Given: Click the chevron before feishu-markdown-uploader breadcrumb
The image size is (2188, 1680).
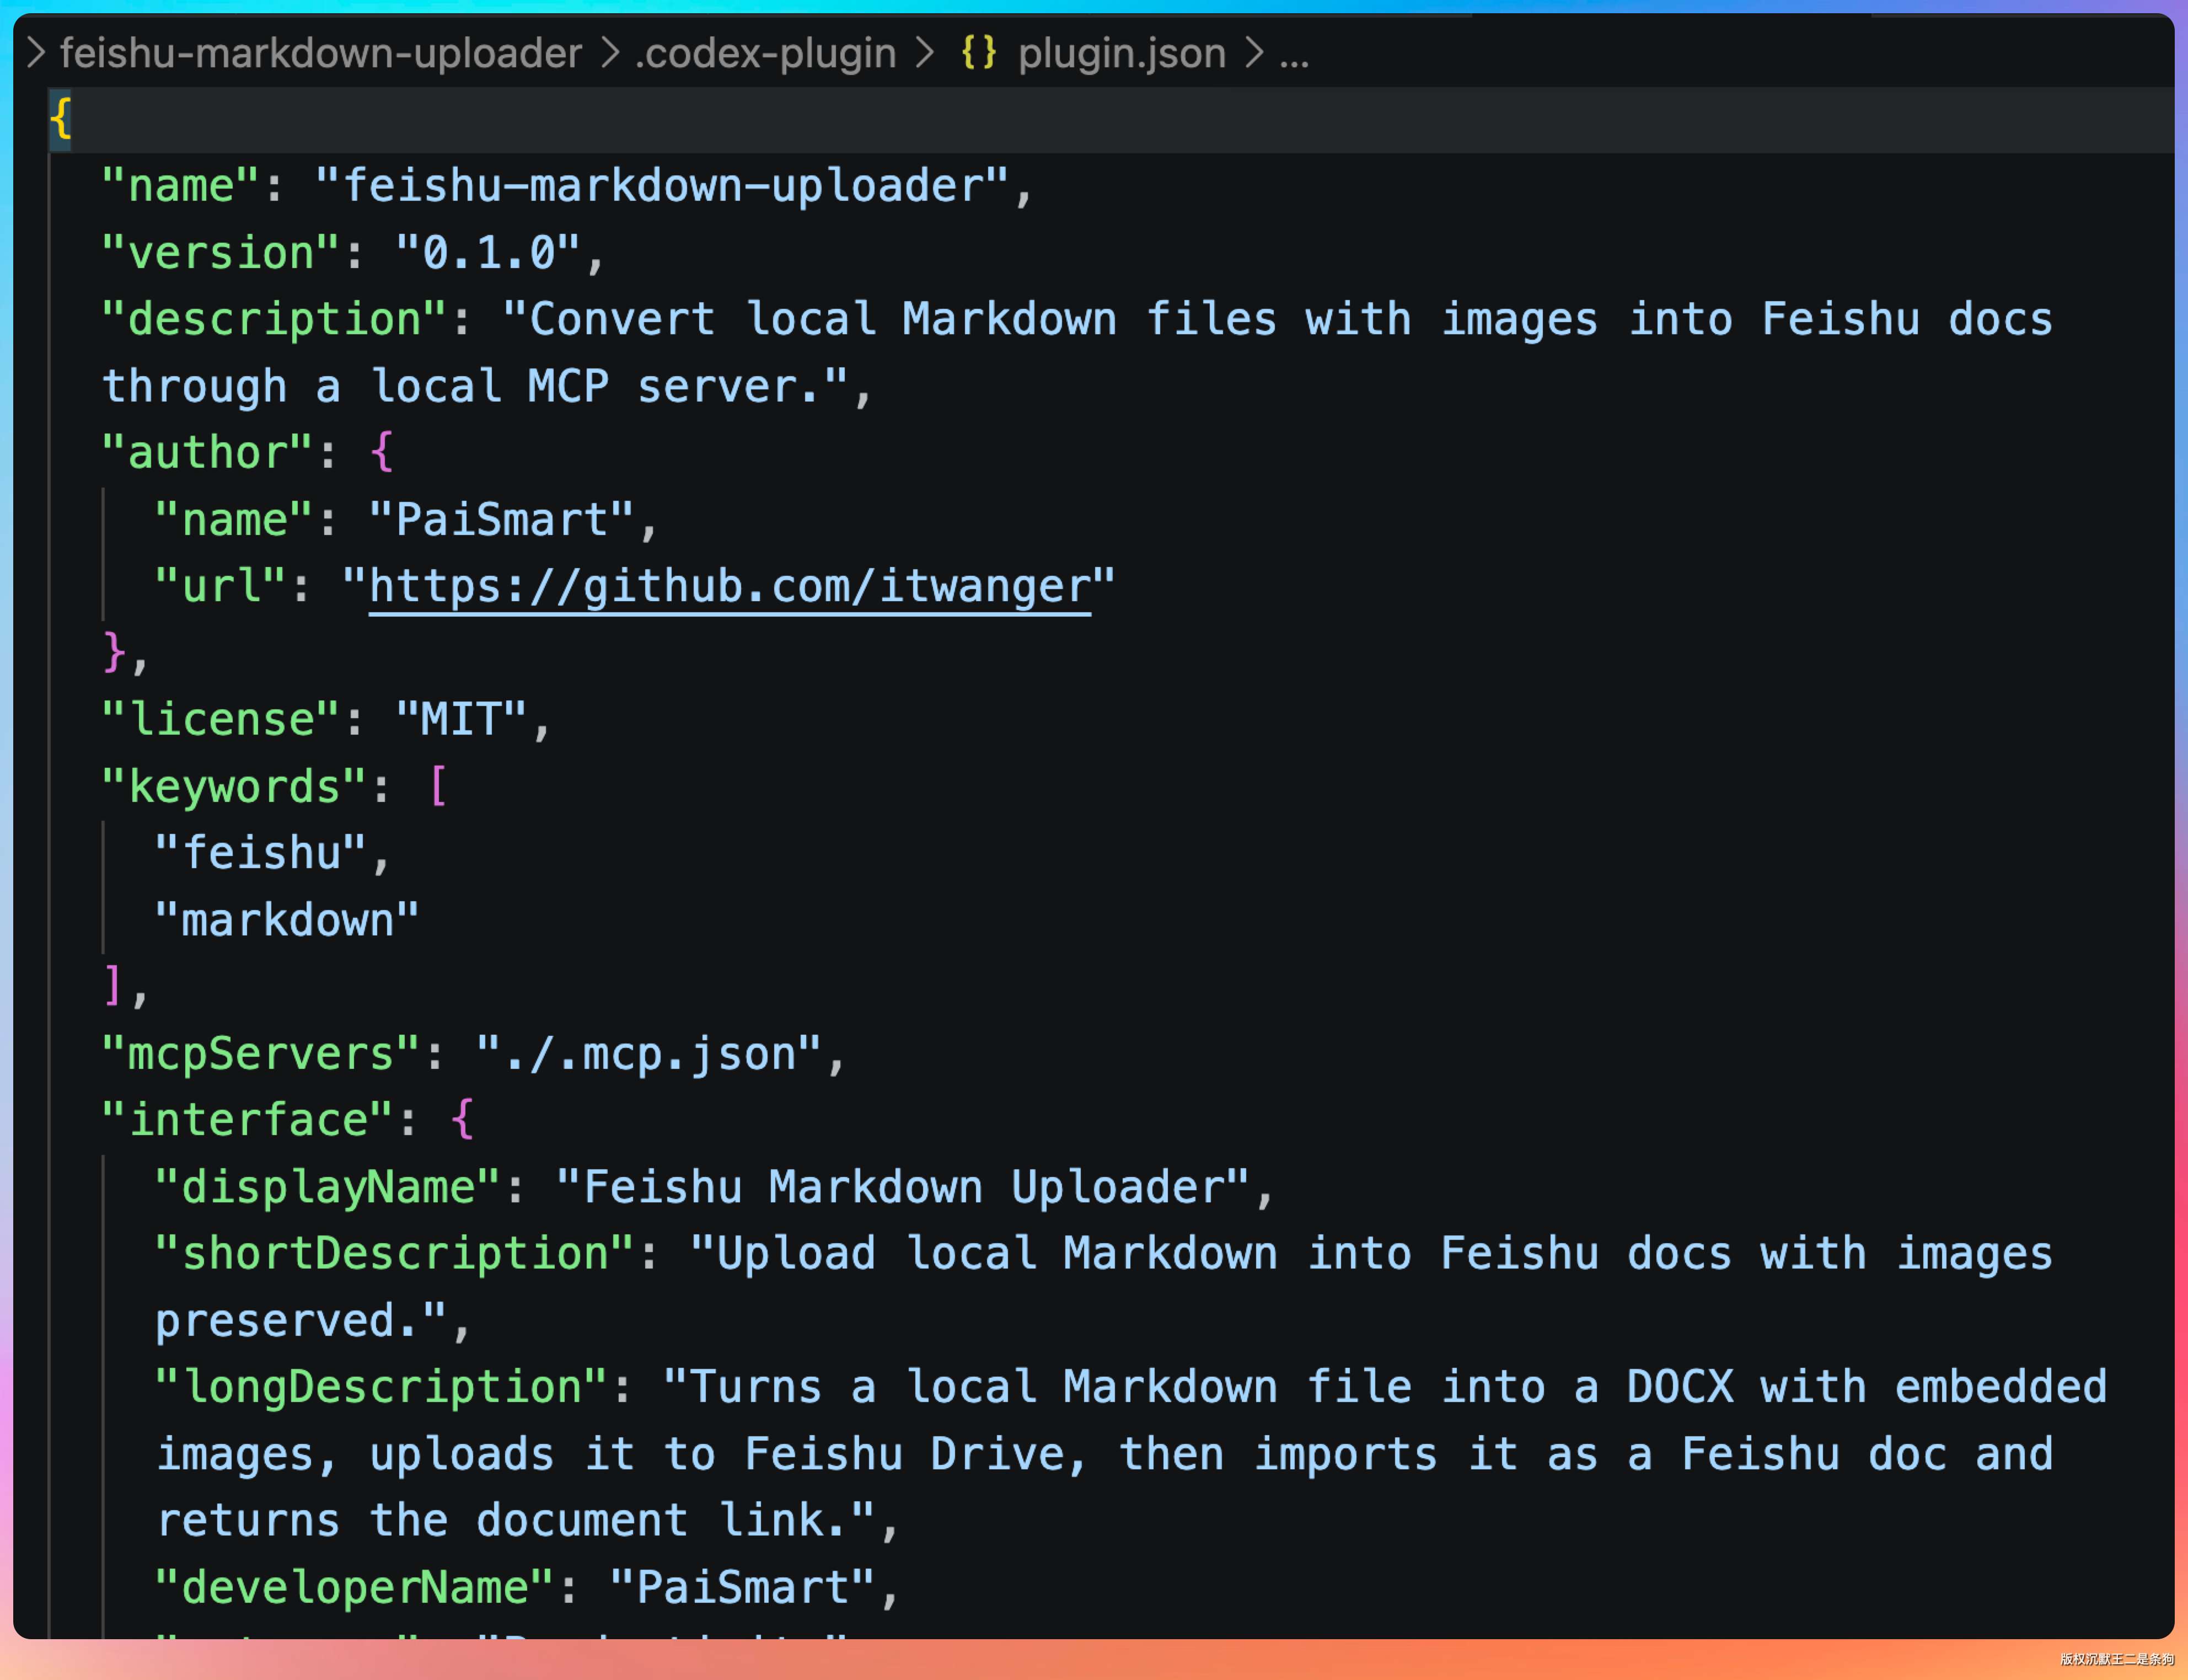Looking at the screenshot, I should coord(36,53).
